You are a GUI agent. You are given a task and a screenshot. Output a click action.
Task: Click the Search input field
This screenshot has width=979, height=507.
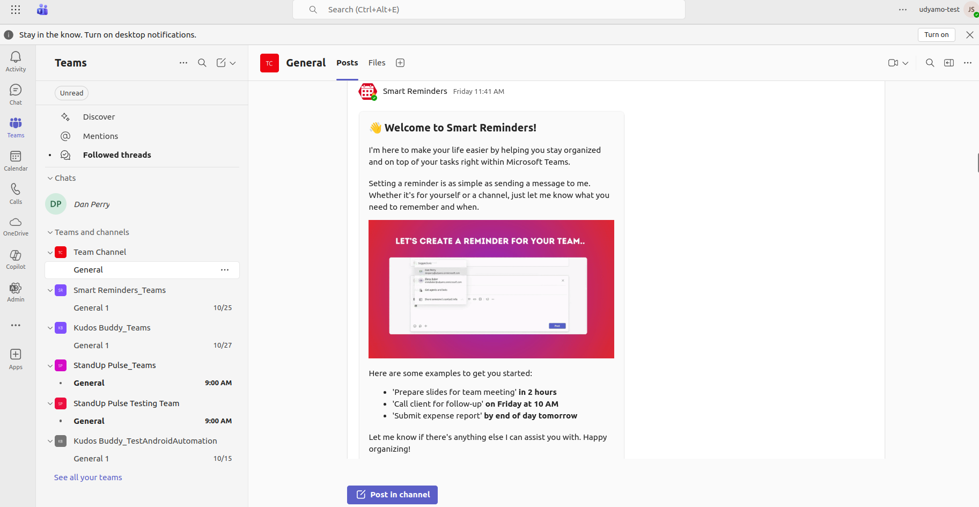tap(488, 10)
